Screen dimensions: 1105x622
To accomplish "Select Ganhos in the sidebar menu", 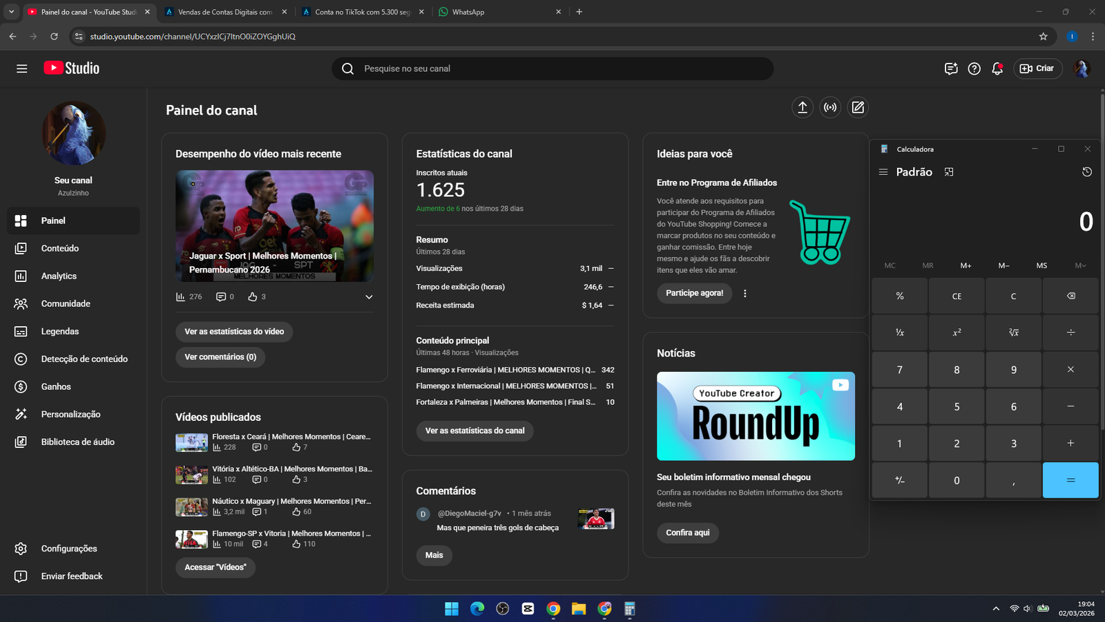I will 56,386.
